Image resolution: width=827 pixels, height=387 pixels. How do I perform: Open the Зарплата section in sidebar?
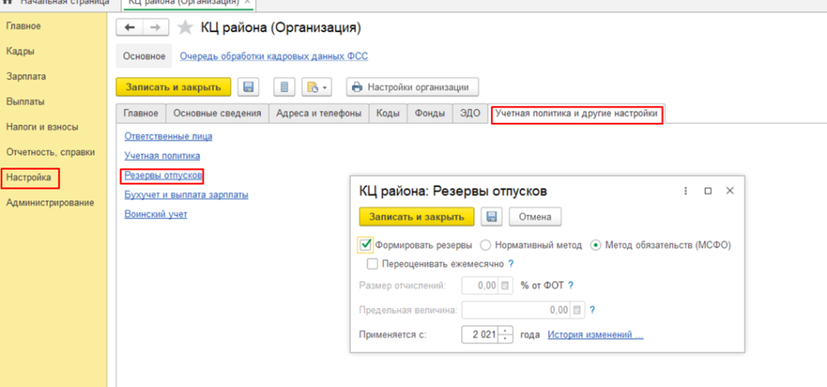point(26,77)
